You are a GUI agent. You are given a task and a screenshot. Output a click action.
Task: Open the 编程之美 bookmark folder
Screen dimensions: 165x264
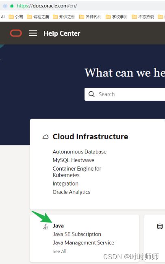(38, 17)
